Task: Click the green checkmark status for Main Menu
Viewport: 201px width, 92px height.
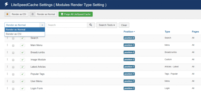Action: pyautogui.click(x=23, y=45)
